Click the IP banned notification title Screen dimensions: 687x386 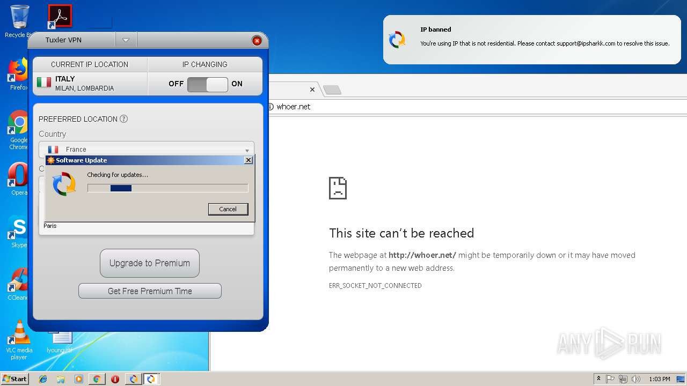(x=436, y=29)
